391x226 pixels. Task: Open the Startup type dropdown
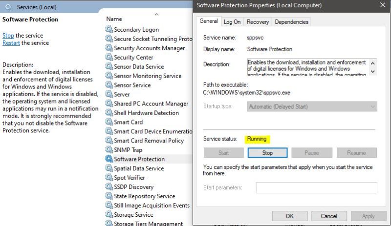[312, 106]
